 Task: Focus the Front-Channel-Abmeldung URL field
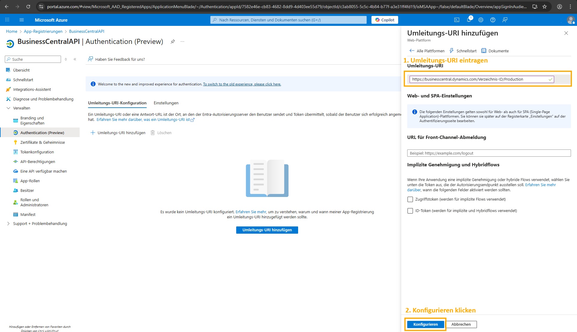pyautogui.click(x=489, y=153)
